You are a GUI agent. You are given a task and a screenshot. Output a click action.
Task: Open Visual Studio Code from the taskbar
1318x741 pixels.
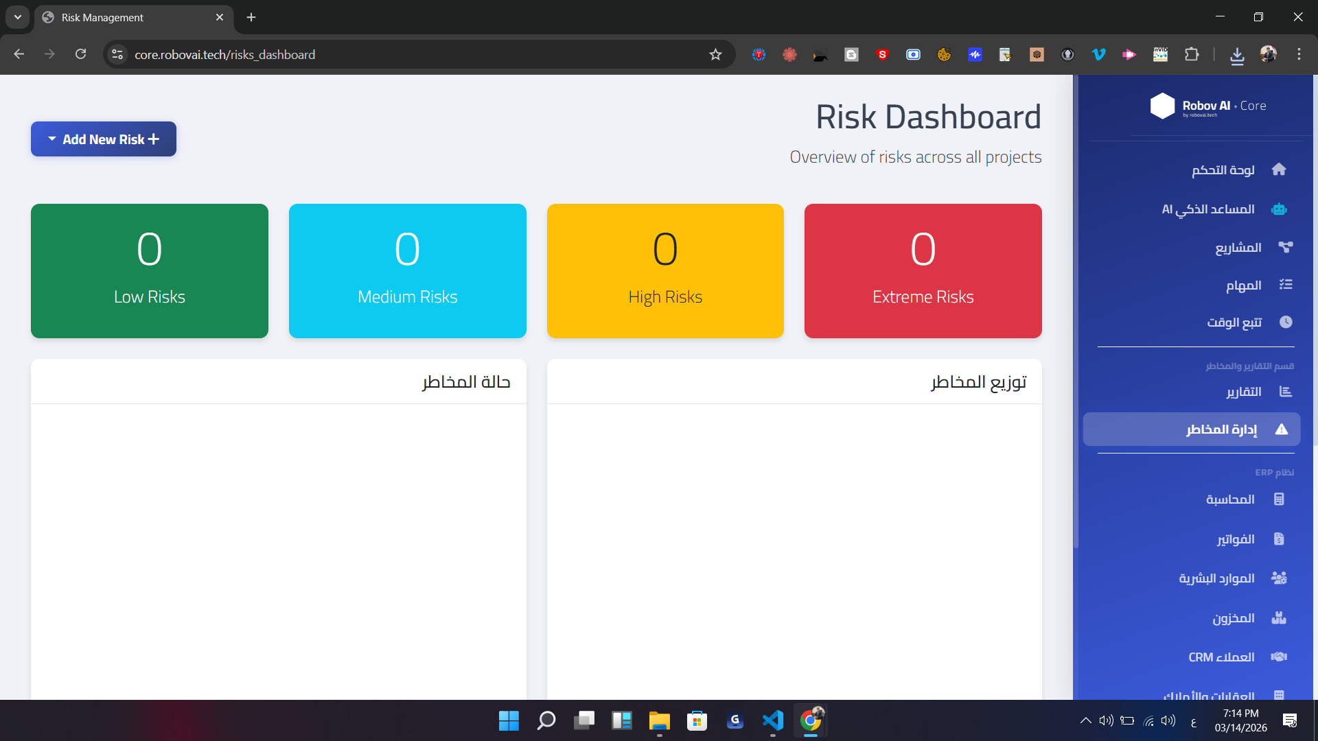772,720
